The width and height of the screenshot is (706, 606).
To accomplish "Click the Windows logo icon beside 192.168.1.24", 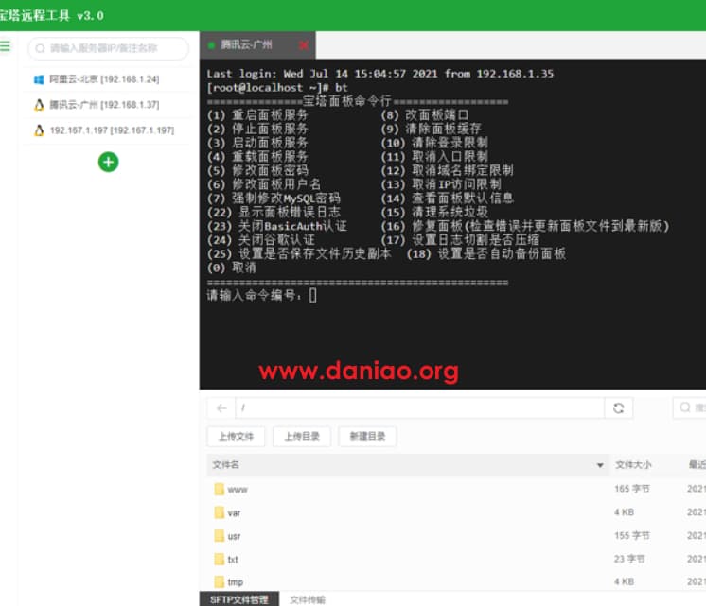I will [39, 79].
